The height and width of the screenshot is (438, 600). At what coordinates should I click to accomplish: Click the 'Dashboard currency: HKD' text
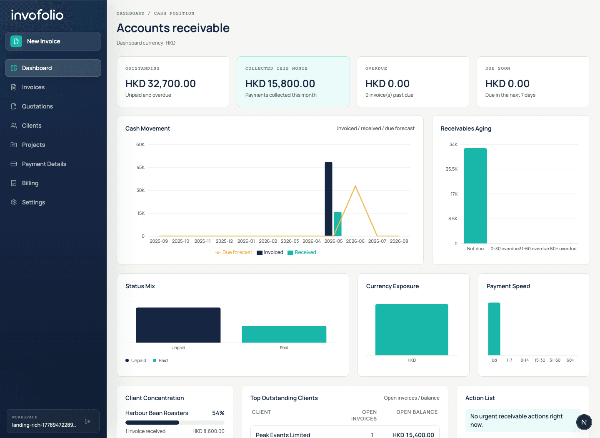pyautogui.click(x=146, y=43)
